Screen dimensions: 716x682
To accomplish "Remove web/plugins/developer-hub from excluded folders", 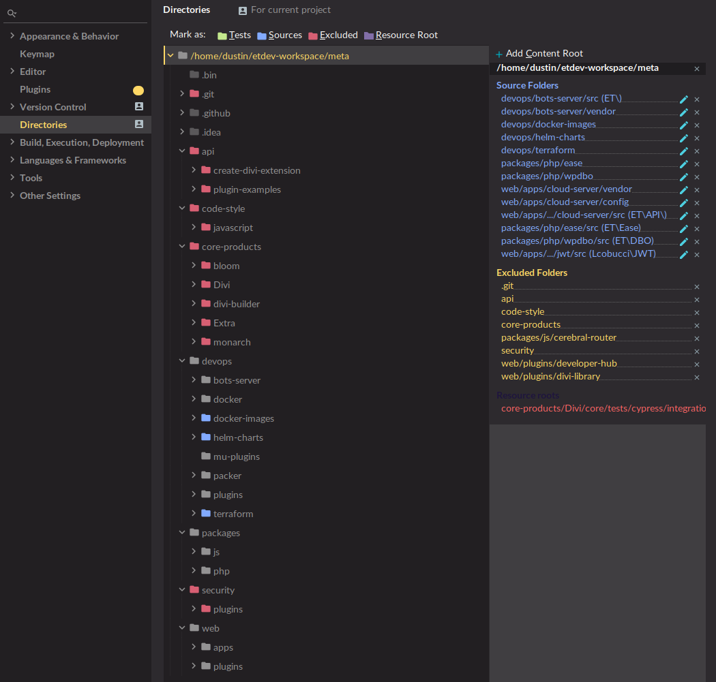I will click(x=697, y=365).
